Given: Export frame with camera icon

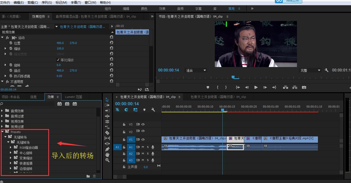Looking at the screenshot, I should pos(304,87).
